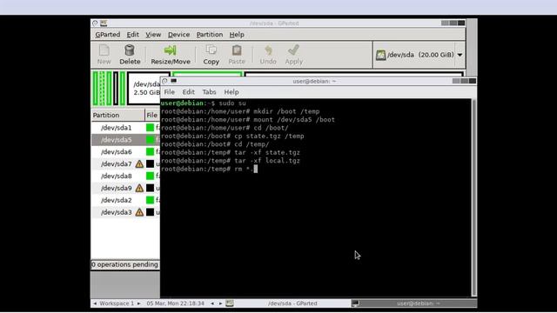Viewport: 557px width, 313px height.
Task: Open the Tabs menu in terminal
Action: click(209, 92)
